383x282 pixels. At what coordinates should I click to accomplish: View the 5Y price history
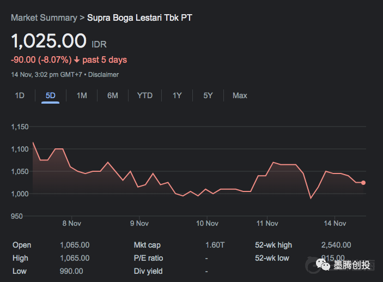coord(208,95)
